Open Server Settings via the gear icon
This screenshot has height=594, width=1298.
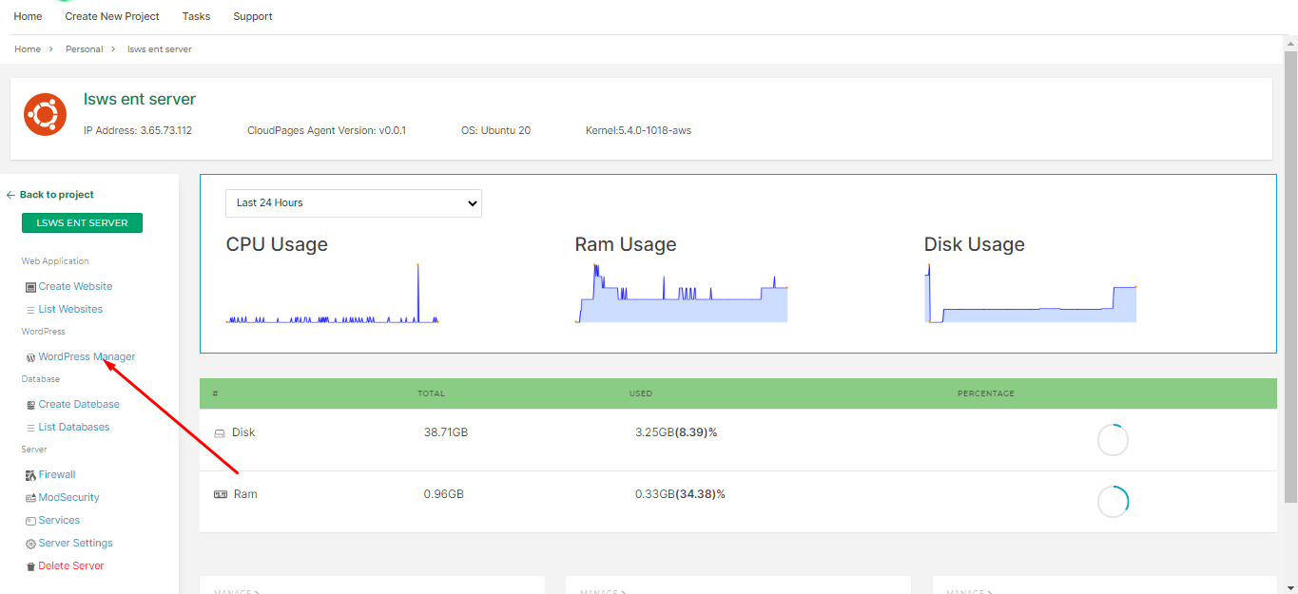pos(29,543)
